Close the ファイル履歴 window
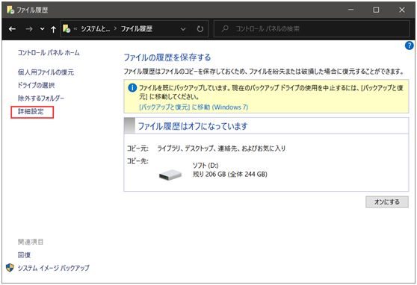417x285 pixels. [402, 10]
